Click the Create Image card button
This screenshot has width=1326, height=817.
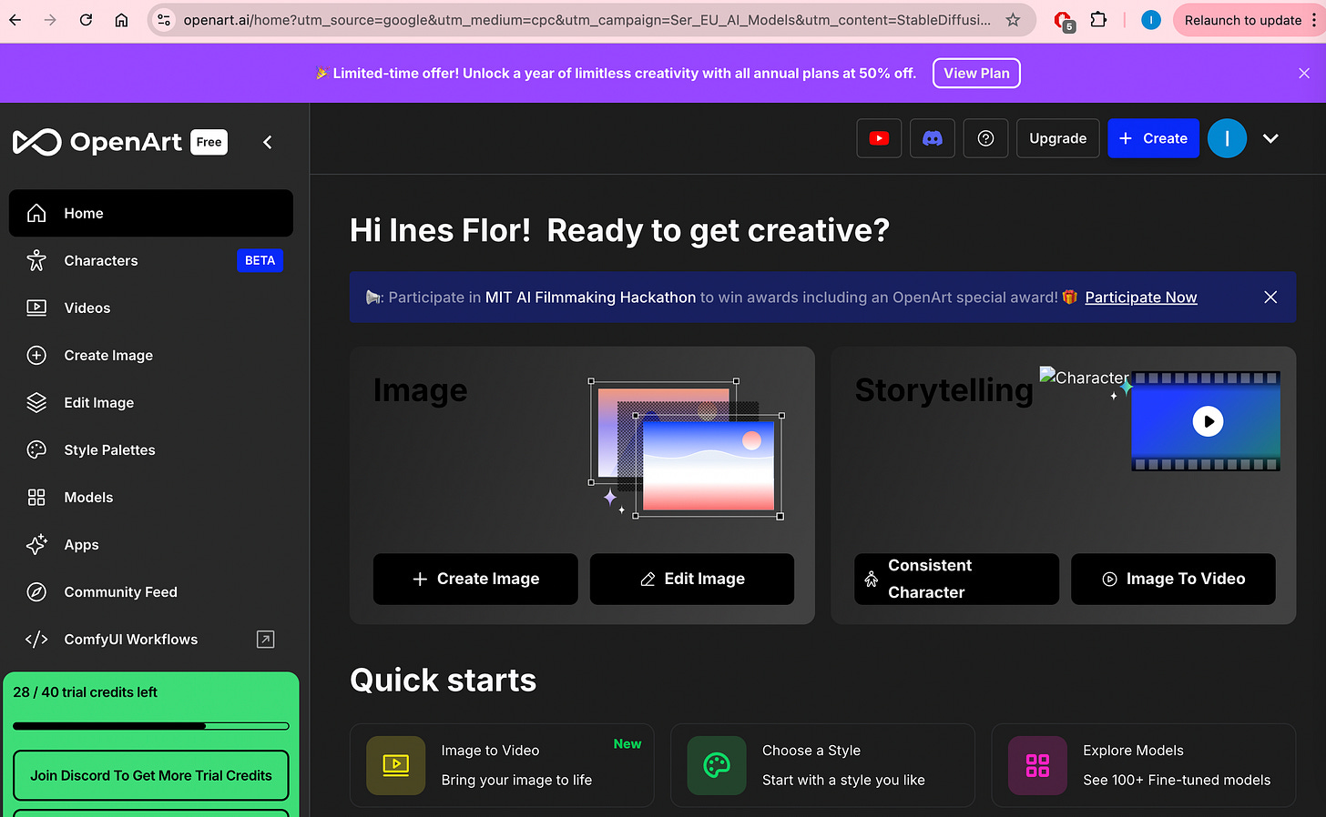pos(475,579)
